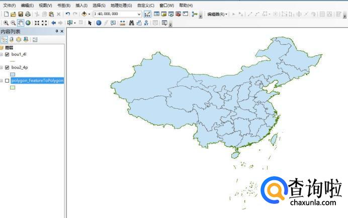The width and height of the screenshot is (348, 218).
Task: Click the Find Route icon
Action: coord(139,23)
